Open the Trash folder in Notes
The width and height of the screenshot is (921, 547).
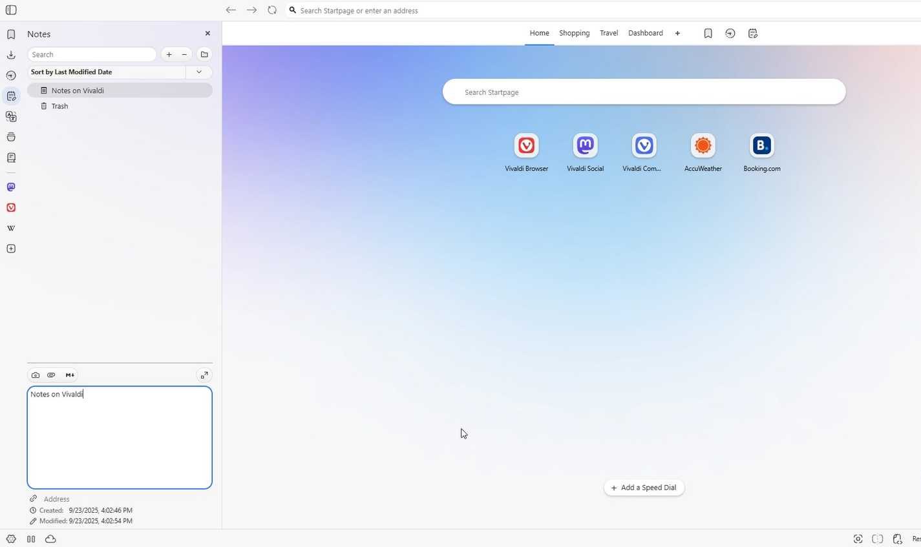pos(59,106)
